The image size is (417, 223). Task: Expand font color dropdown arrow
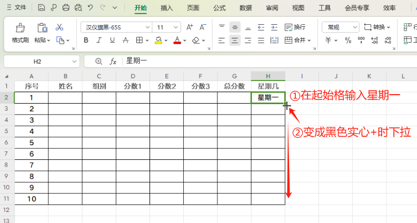[x=185, y=40]
